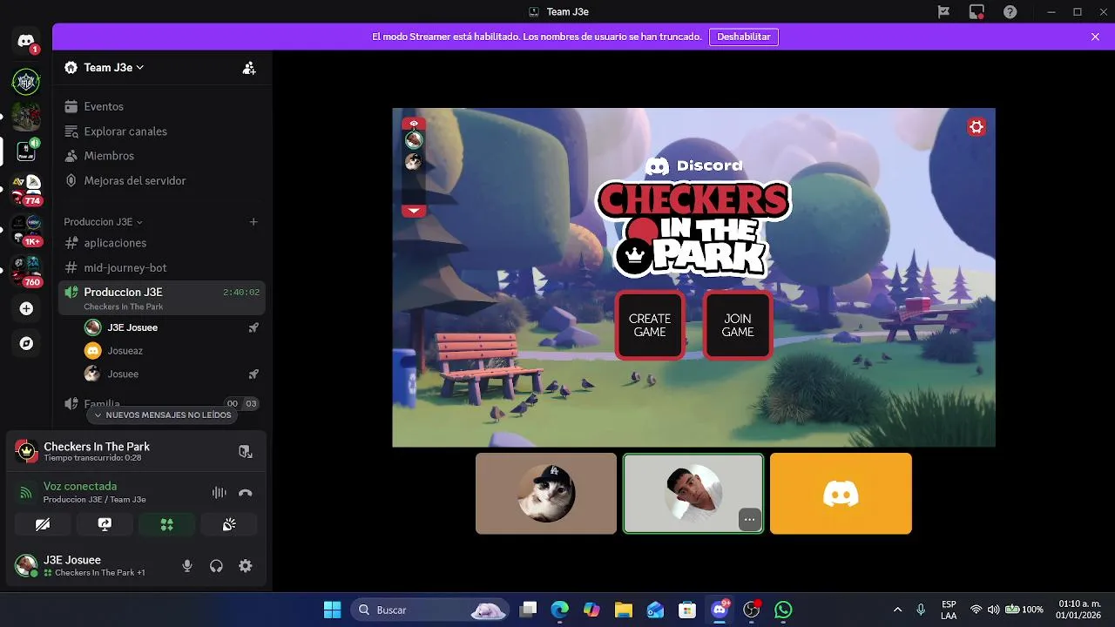
Task: Open the connection signal icon by Voz conectada
Action: [26, 493]
